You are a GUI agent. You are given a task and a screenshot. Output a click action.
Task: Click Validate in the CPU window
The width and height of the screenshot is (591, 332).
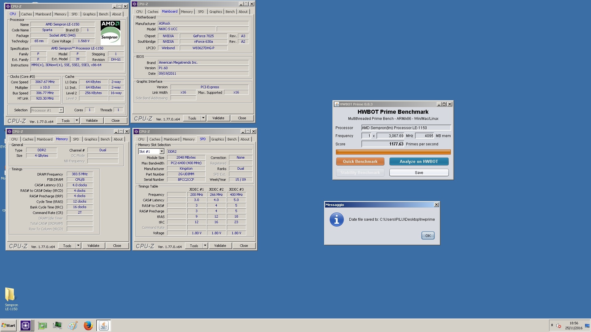[92, 121]
